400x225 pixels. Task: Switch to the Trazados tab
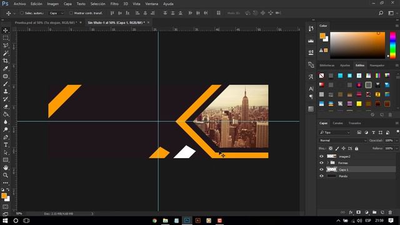(x=354, y=123)
